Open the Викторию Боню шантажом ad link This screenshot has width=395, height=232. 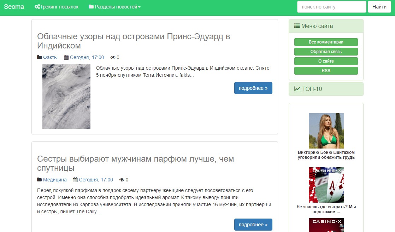click(326, 155)
